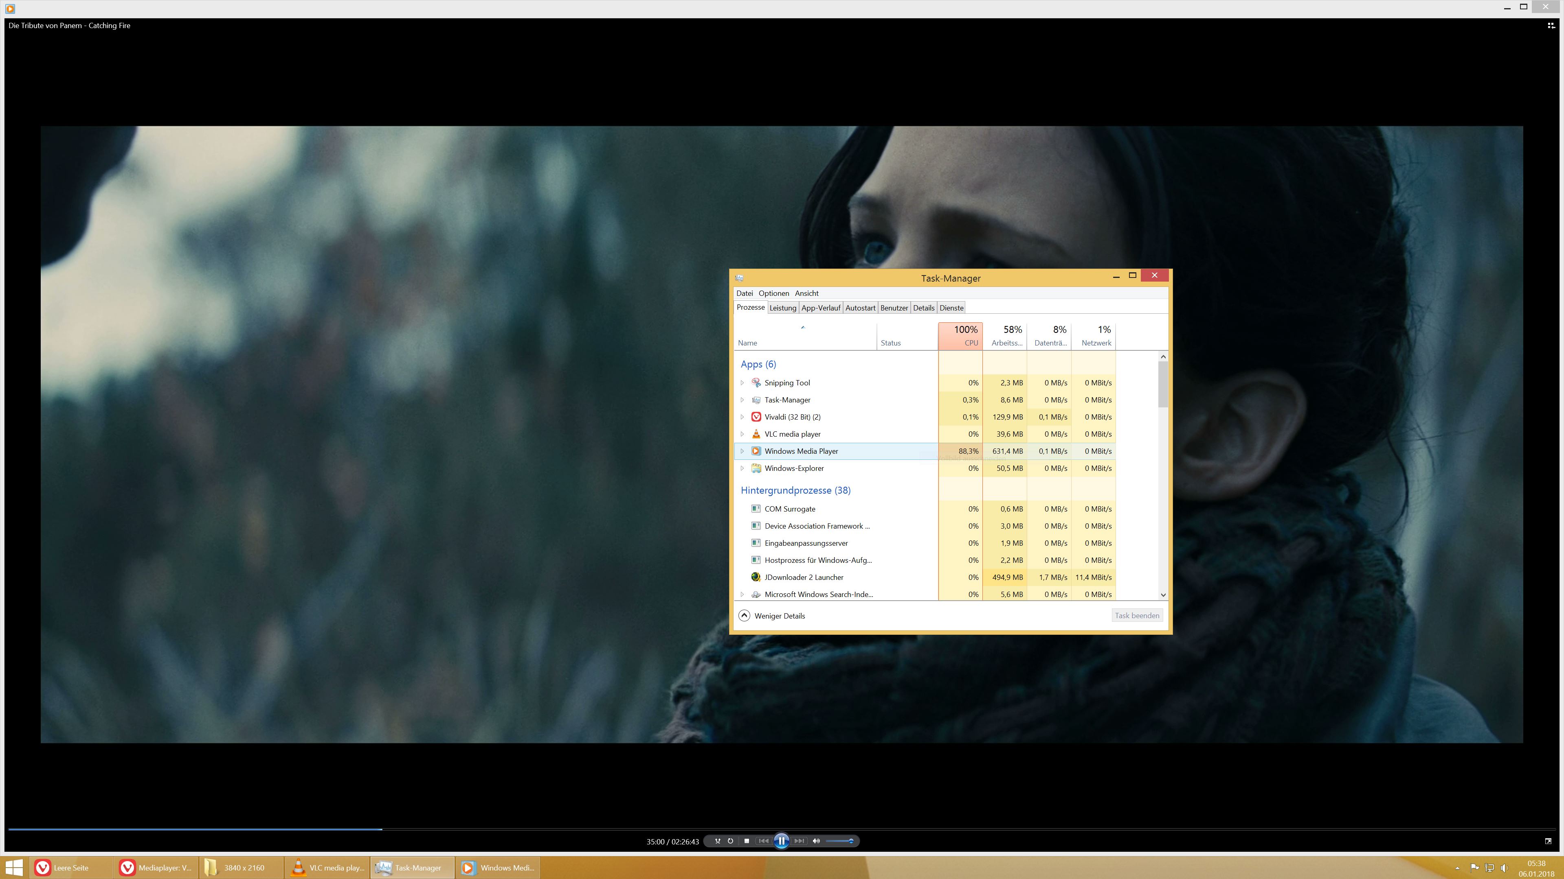
Task: Stop video playback
Action: click(x=747, y=841)
